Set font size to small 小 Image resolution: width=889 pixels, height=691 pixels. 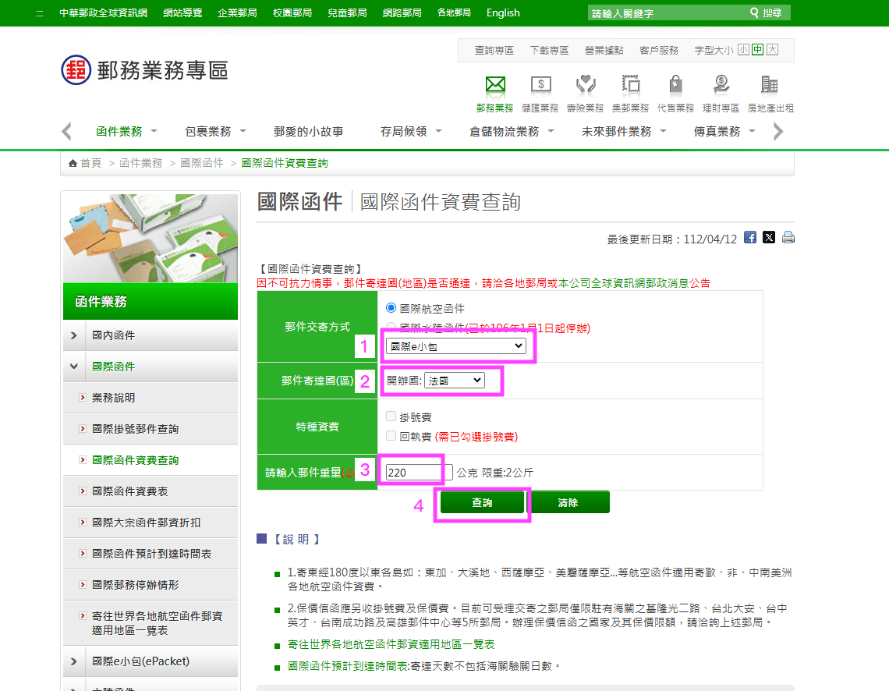pos(743,50)
